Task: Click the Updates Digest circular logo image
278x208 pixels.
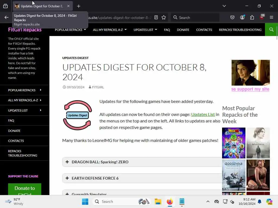Action: pyautogui.click(x=77, y=115)
